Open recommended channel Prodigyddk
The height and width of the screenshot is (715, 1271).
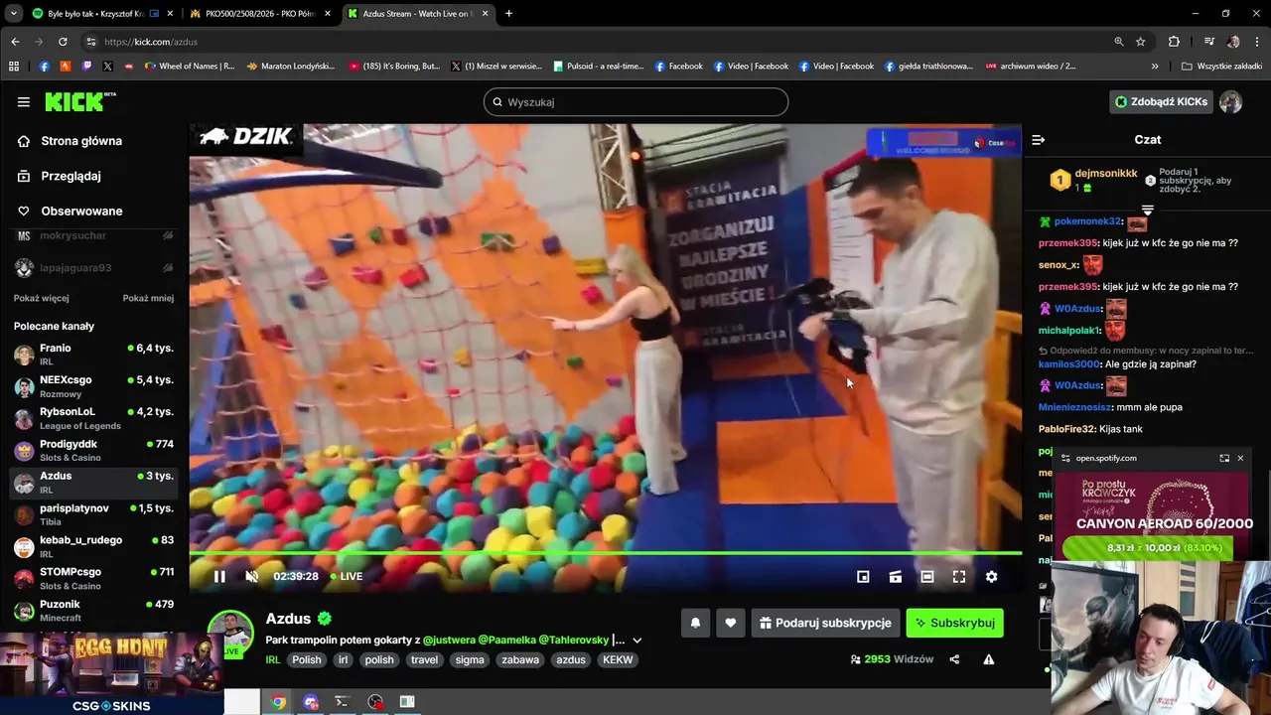tap(94, 450)
